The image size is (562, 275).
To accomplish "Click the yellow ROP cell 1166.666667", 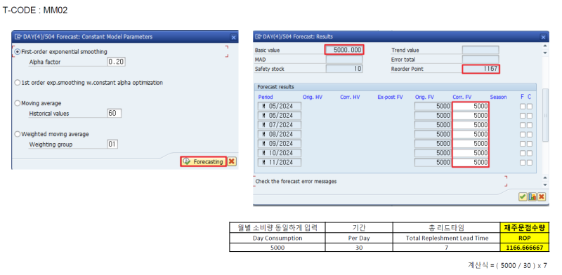I will (x=524, y=248).
